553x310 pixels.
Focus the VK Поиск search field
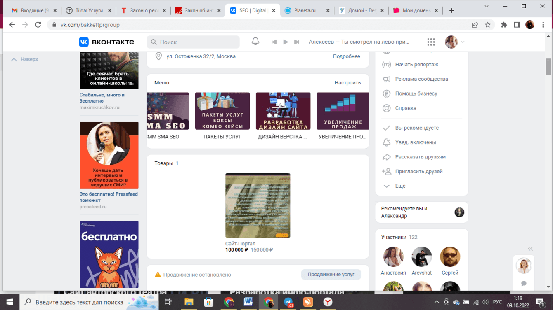click(193, 42)
